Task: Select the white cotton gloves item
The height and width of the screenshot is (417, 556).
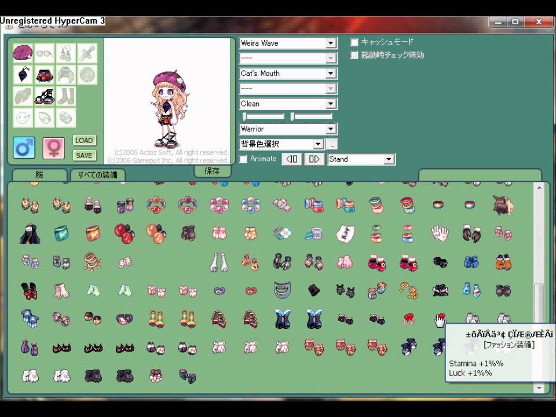Action: point(440,233)
